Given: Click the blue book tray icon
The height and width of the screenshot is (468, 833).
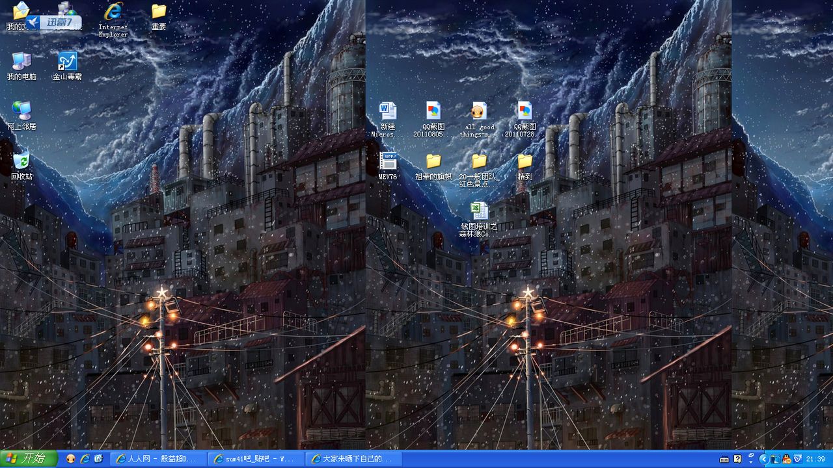Looking at the screenshot, I should (x=776, y=459).
